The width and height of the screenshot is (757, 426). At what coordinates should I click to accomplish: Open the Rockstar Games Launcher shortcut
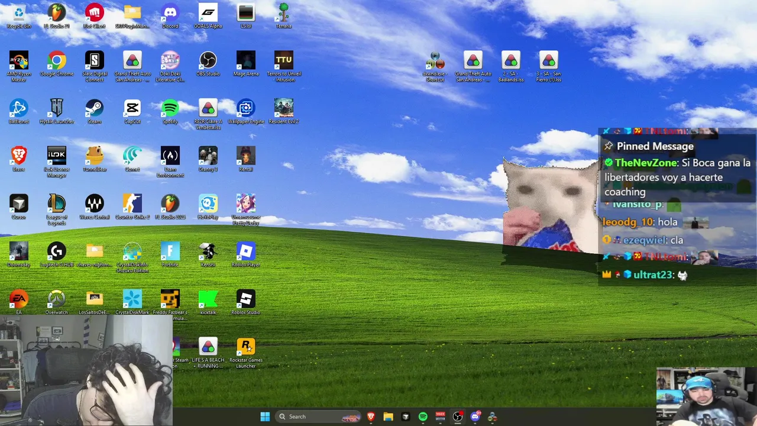pyautogui.click(x=246, y=354)
